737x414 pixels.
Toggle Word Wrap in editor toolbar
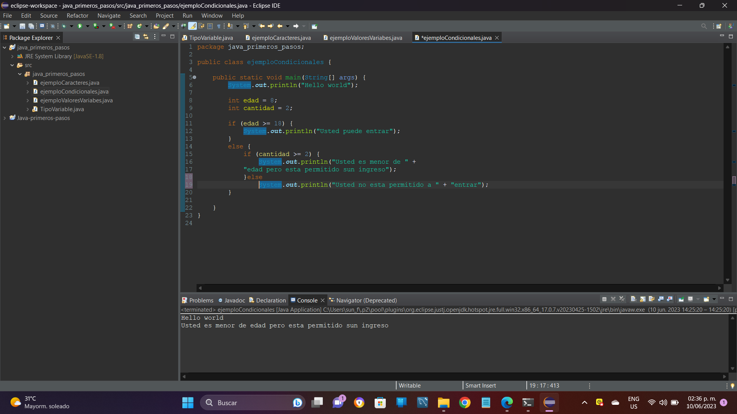(x=201, y=26)
